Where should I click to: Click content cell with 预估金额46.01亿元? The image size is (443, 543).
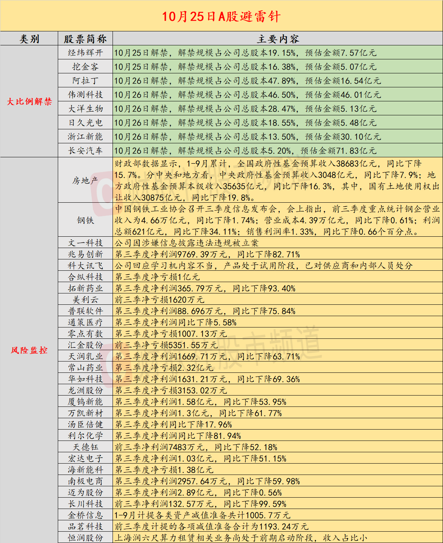pyautogui.click(x=278, y=95)
